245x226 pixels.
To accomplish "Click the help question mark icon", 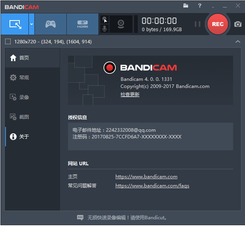I will pyautogui.click(x=200, y=6).
